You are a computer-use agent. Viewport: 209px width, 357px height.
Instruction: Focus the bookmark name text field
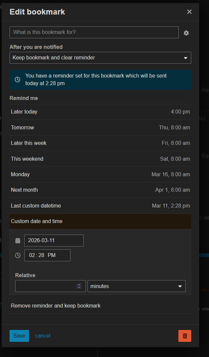94,32
